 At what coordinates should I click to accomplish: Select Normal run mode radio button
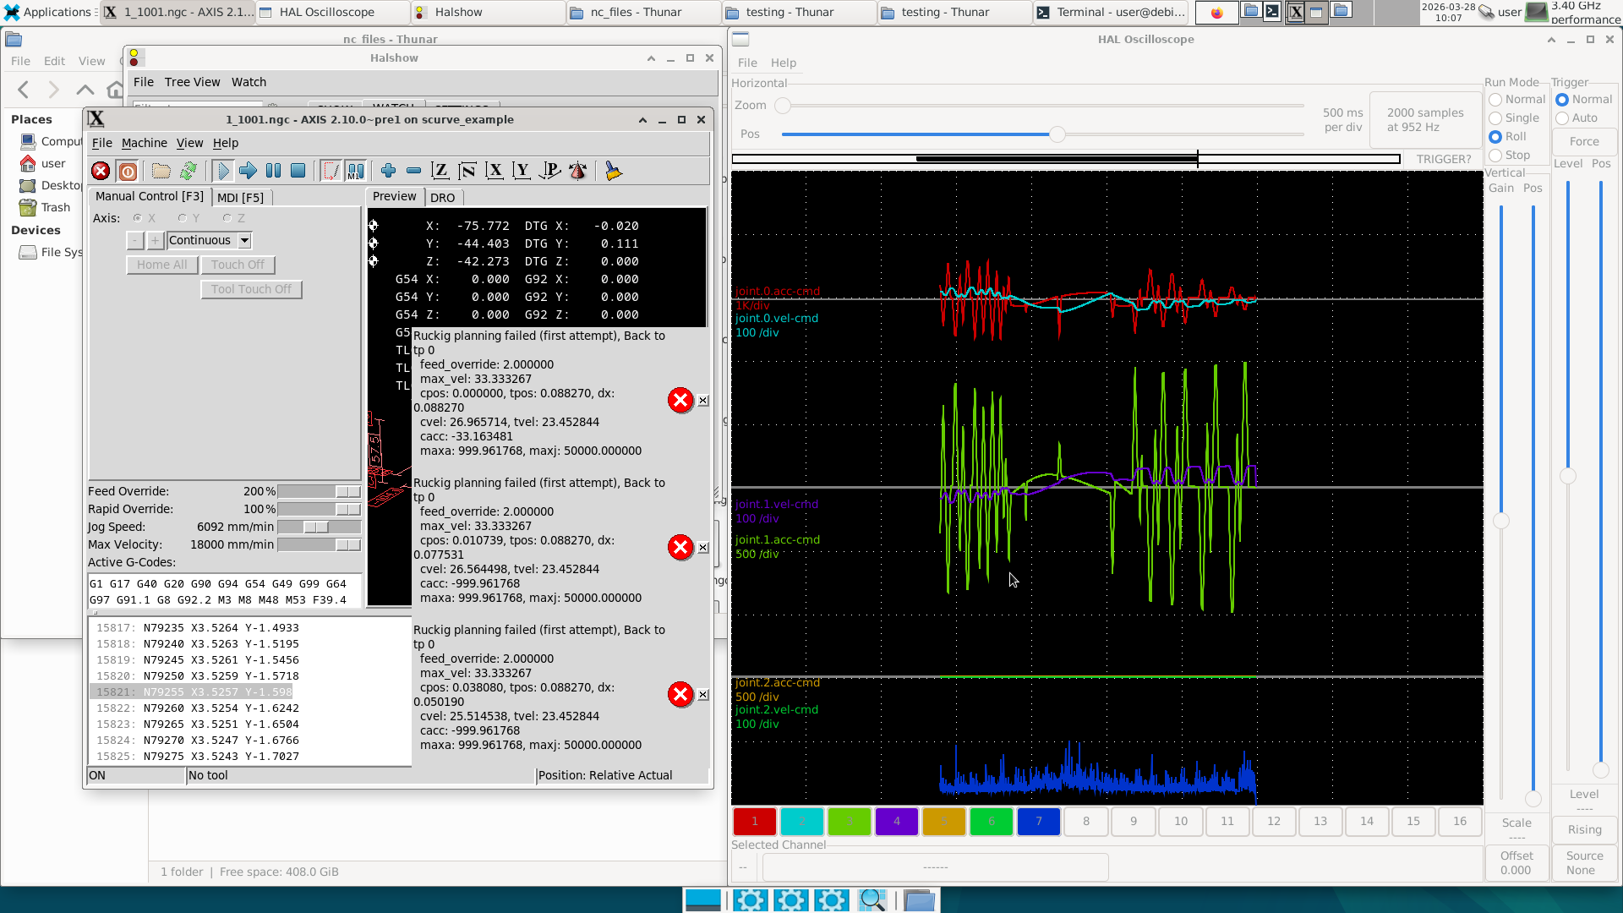pyautogui.click(x=1495, y=100)
